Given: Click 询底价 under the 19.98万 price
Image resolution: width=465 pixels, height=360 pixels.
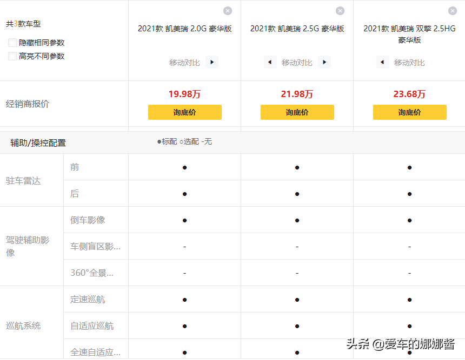Looking at the screenshot, I should coord(185,112).
